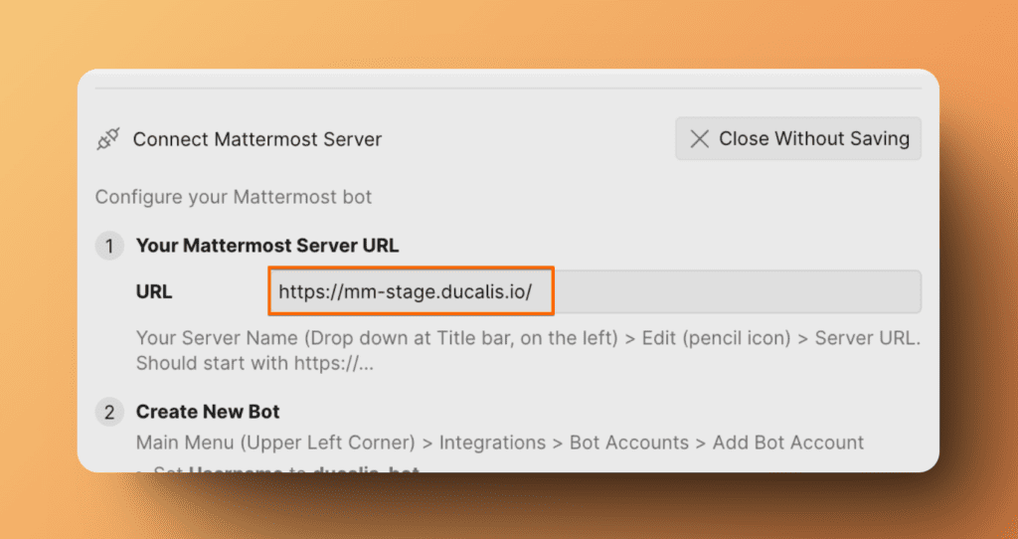Click the Create New Bot heading
The width and height of the screenshot is (1018, 539).
point(208,412)
